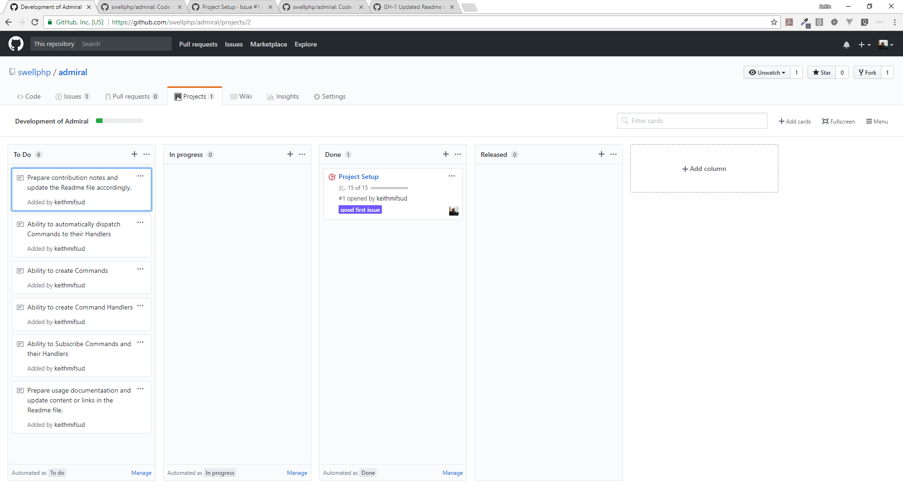This screenshot has width=903, height=487.
Task: Enter Fullscreen project view
Action: [839, 121]
